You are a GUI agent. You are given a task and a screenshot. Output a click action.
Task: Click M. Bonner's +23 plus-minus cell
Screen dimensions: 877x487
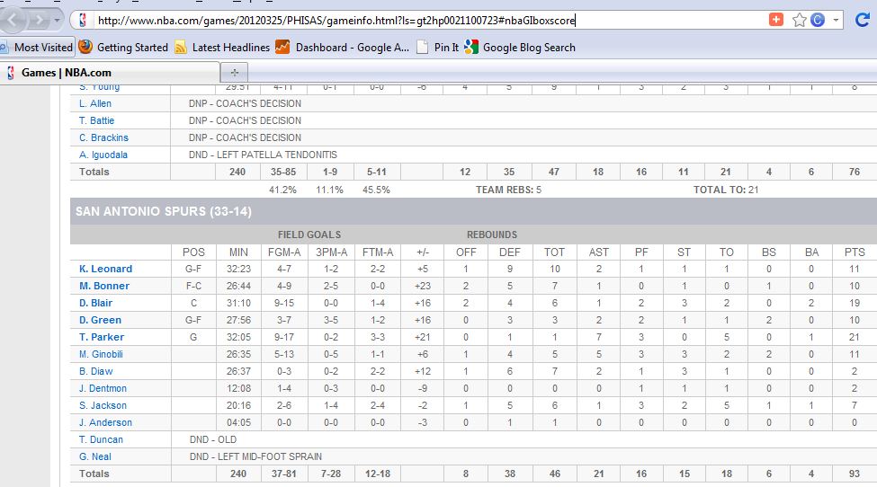tap(423, 286)
